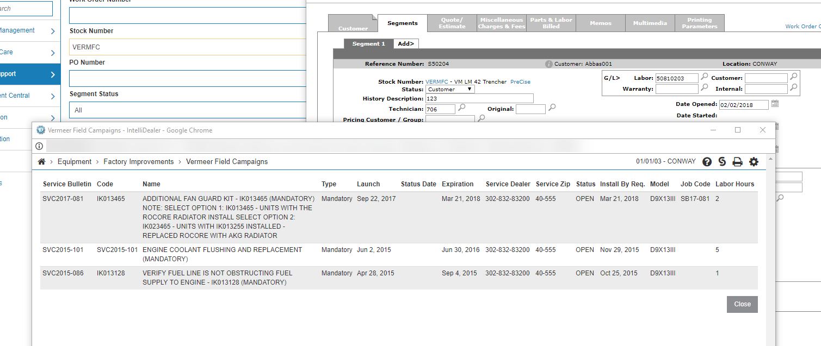Open the Memos tab
This screenshot has height=346, width=821.
tap(601, 23)
